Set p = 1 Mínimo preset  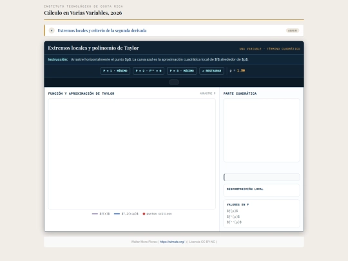pyautogui.click(x=115, y=71)
